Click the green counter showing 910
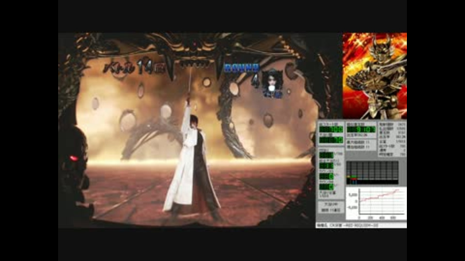Screen dimensions: 465x261 coord(361,130)
